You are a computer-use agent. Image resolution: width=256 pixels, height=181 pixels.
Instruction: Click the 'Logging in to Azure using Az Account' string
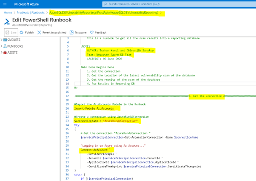(x=113, y=146)
